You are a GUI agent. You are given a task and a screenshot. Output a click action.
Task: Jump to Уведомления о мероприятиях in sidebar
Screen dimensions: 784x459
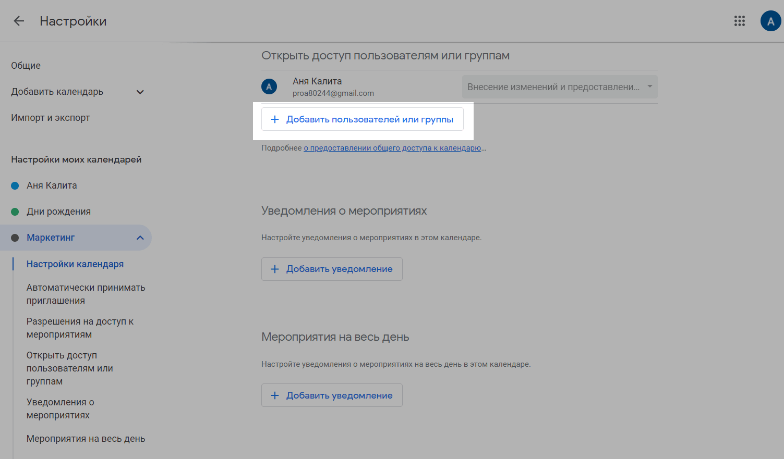(61, 408)
